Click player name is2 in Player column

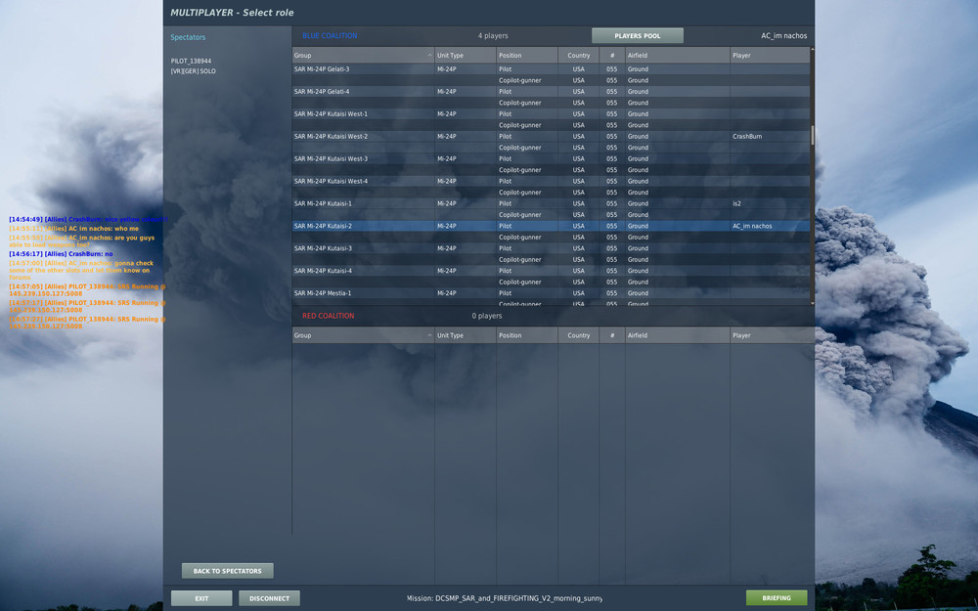coord(736,204)
